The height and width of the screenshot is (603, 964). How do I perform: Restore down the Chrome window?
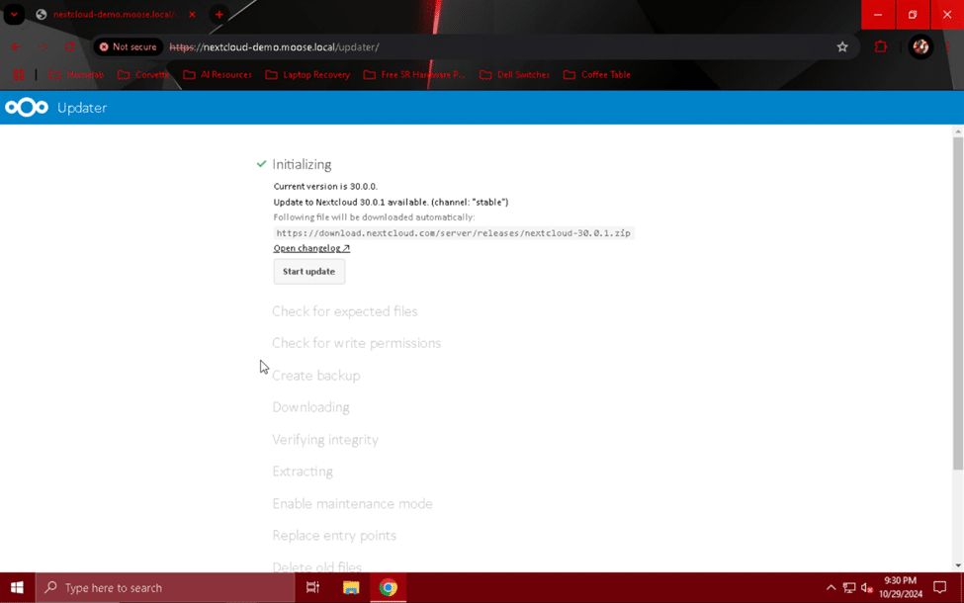tap(913, 14)
